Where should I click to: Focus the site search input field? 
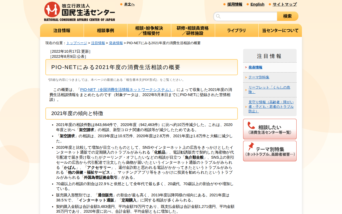point(245,16)
